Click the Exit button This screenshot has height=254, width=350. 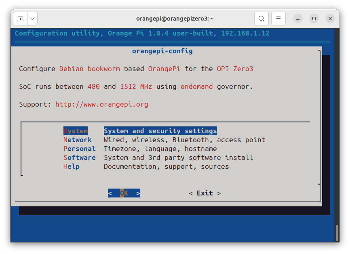[205, 193]
